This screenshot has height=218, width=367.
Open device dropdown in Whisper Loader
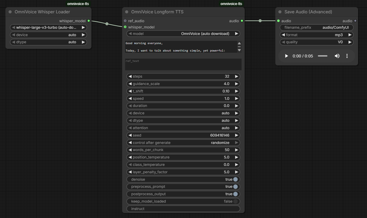point(48,35)
